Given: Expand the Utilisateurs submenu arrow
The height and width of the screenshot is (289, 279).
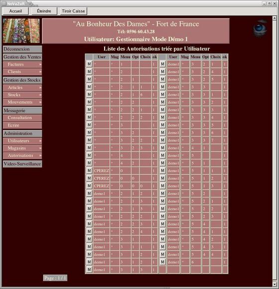Looking at the screenshot, I should click(x=40, y=141).
